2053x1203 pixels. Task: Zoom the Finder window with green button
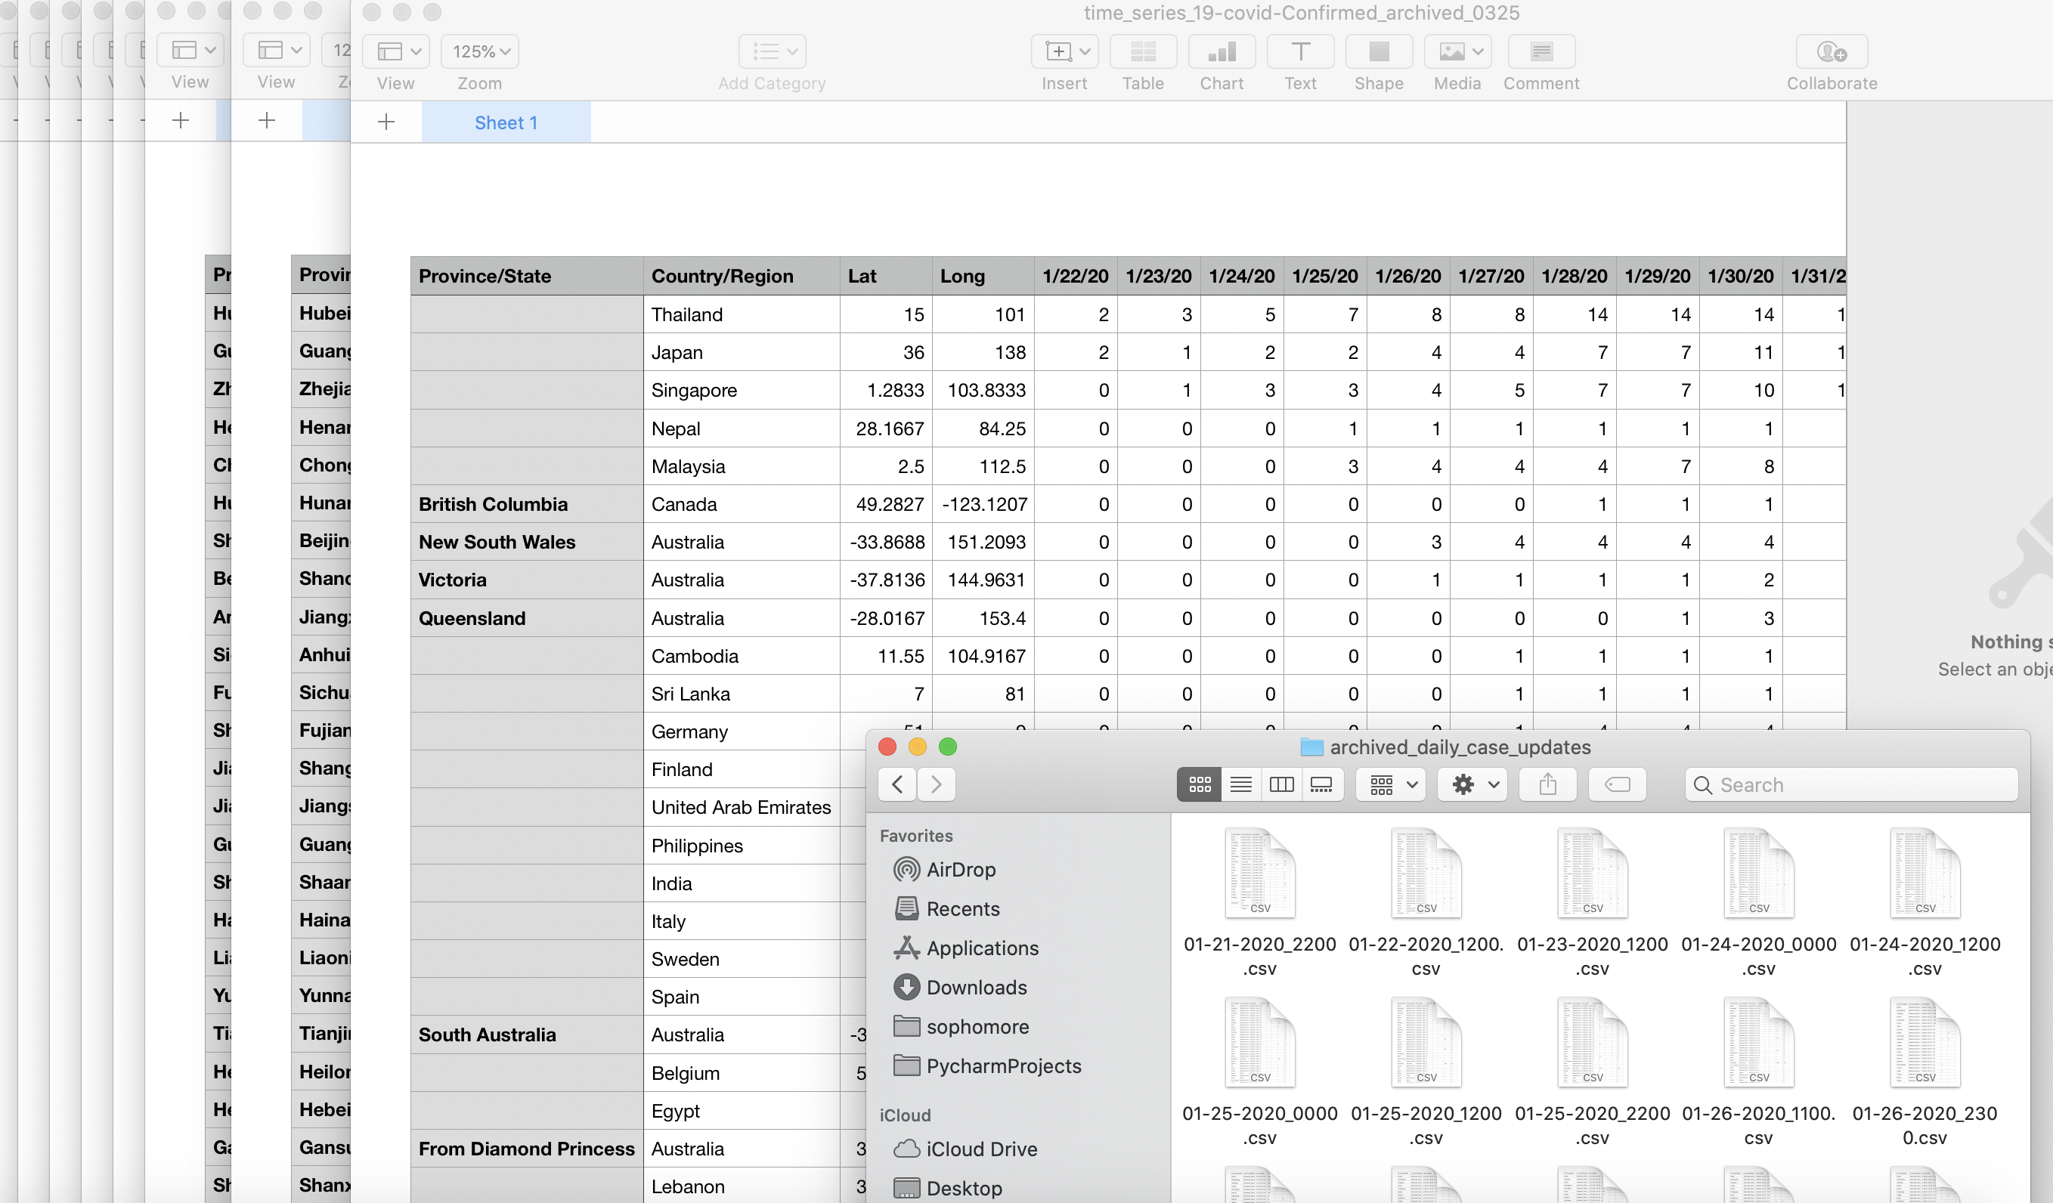(947, 746)
